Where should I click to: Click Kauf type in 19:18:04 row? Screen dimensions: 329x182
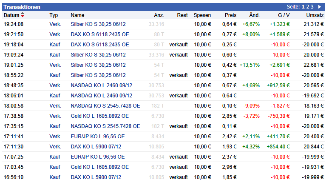pyautogui.click(x=55, y=45)
